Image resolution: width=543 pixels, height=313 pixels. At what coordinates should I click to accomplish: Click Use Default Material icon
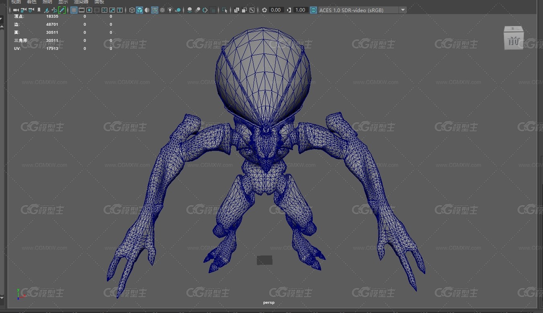pos(147,10)
